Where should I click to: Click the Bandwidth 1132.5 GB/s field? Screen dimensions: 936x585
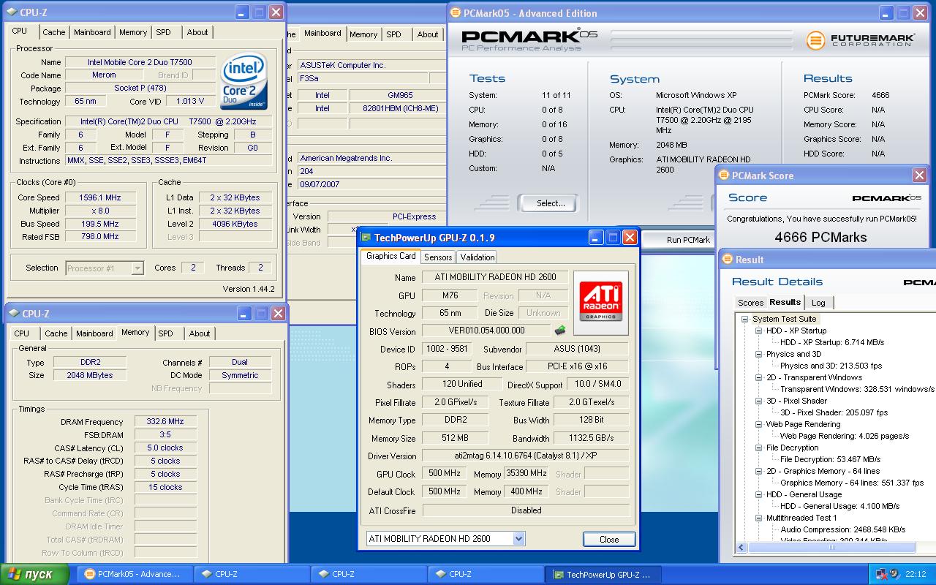[591, 438]
